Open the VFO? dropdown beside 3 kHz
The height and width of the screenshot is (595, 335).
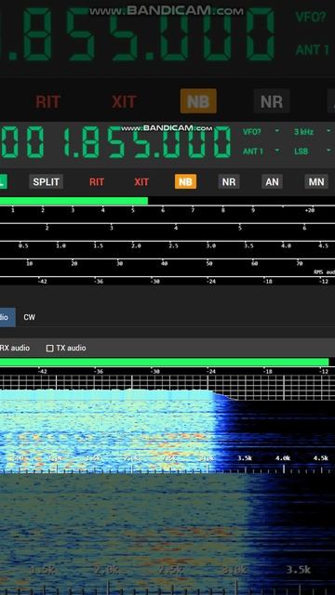(x=261, y=132)
